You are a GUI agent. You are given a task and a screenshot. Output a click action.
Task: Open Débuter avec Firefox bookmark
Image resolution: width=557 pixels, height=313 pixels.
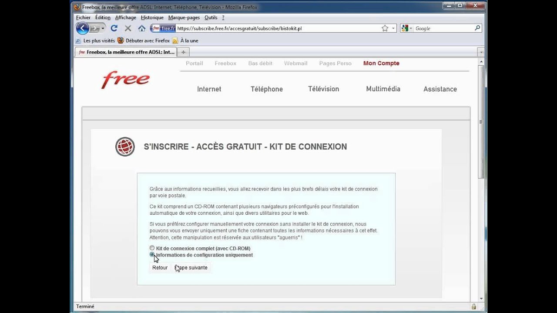144,40
